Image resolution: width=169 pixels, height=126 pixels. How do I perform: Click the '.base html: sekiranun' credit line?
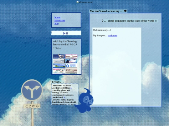[62, 86]
